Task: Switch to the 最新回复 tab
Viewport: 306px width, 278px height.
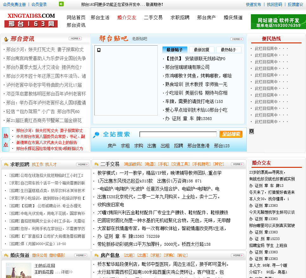Action: pyautogui.click(x=201, y=50)
